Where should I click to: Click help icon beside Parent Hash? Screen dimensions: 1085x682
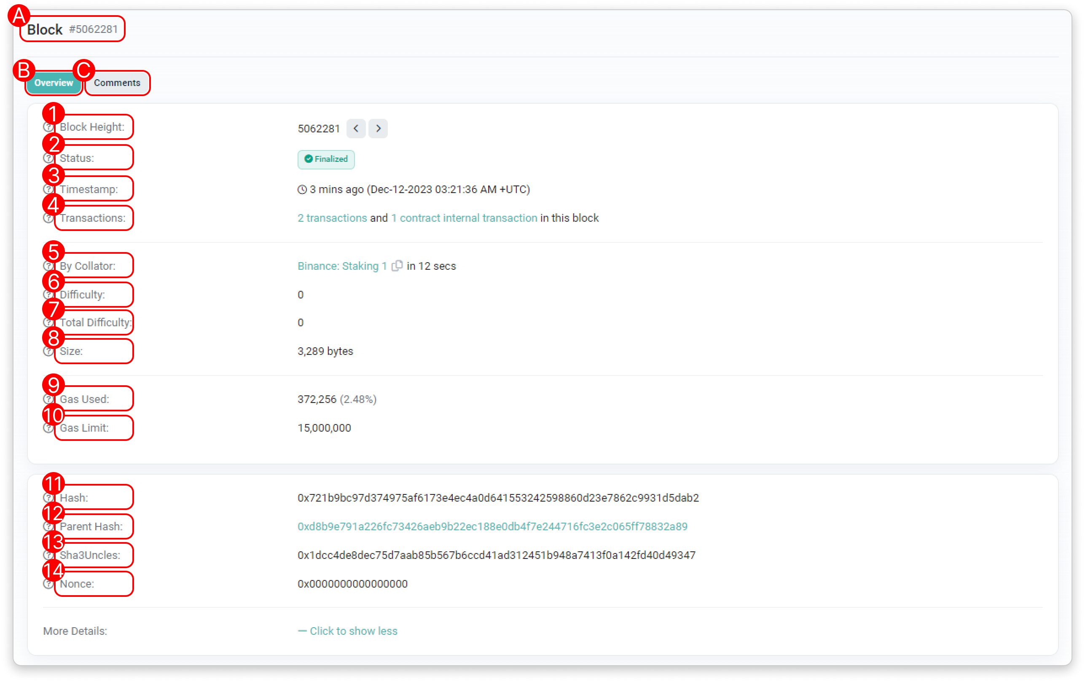48,526
